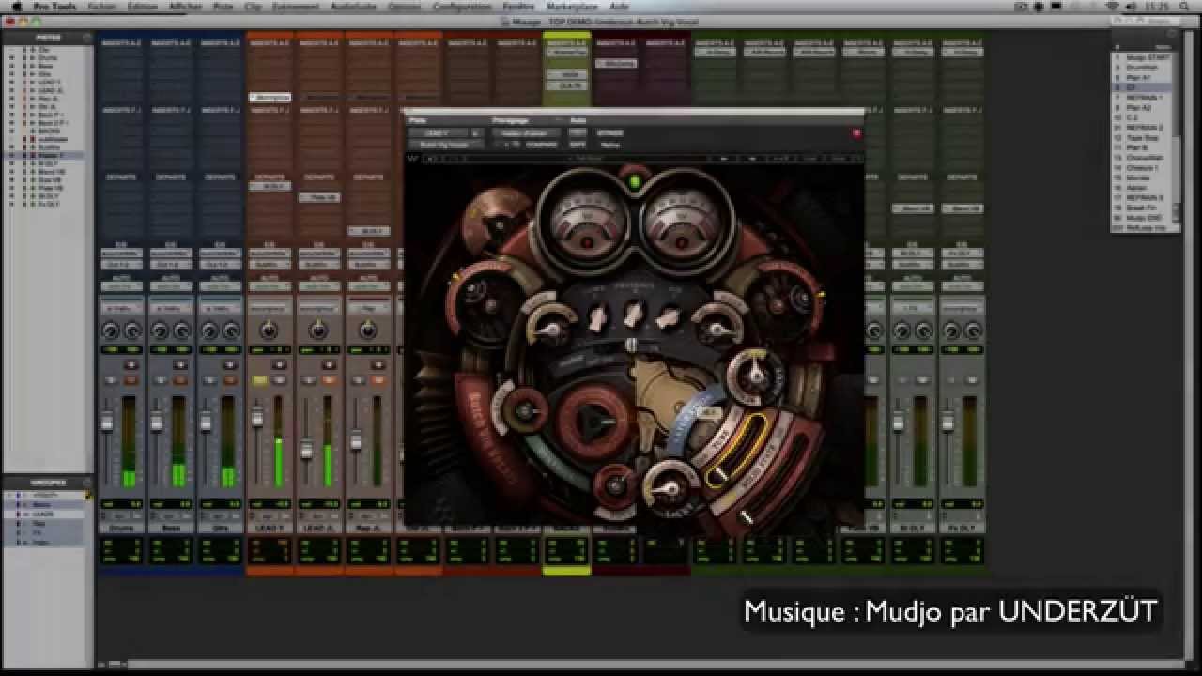
Task: Click the LEAD JL channel pan knob
Action: point(317,330)
